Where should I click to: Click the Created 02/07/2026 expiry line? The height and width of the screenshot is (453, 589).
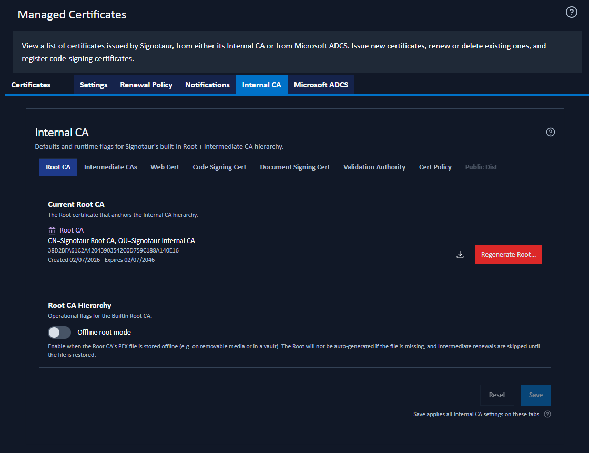point(101,260)
